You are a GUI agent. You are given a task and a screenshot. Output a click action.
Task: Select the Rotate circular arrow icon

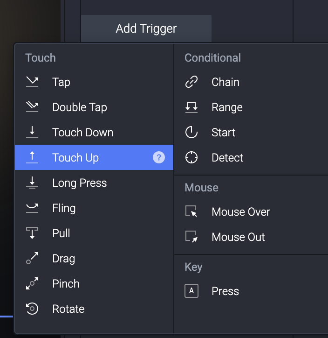32,309
